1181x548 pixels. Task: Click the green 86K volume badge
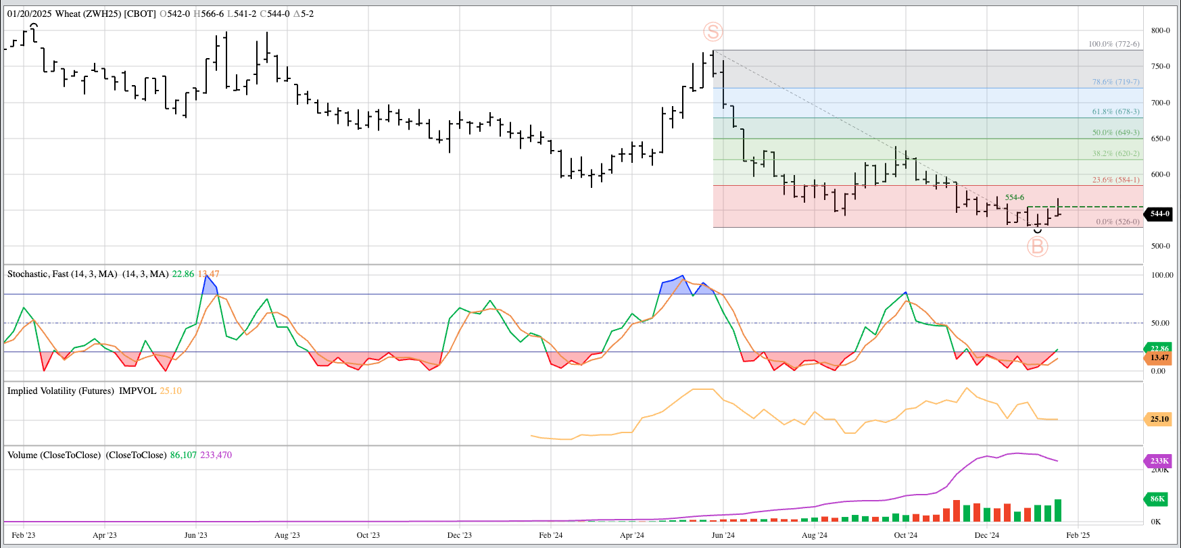pyautogui.click(x=1157, y=499)
